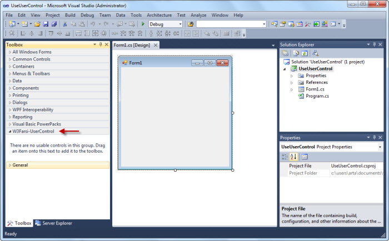Select Program.cs in Solution Explorer
This screenshot has width=389, height=241.
(x=317, y=96)
